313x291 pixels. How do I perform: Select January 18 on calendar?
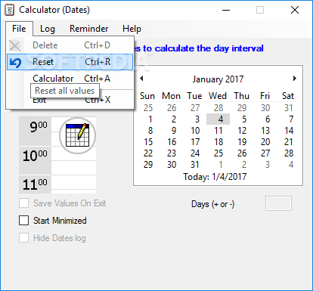point(218,142)
